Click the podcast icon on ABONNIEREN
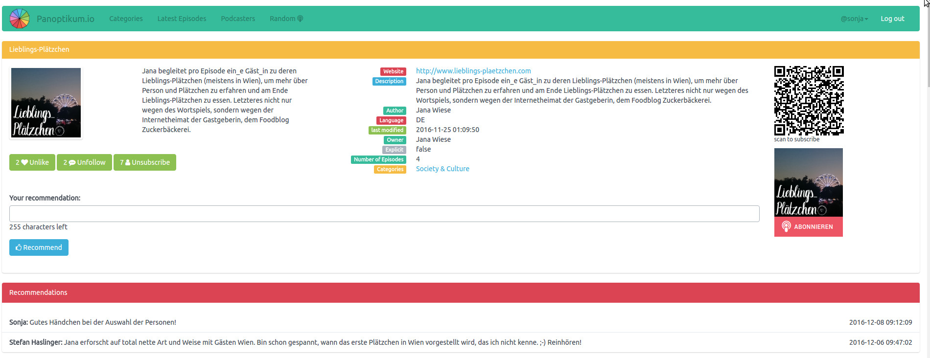Viewport: 930px width, 358px height. pyautogui.click(x=786, y=226)
